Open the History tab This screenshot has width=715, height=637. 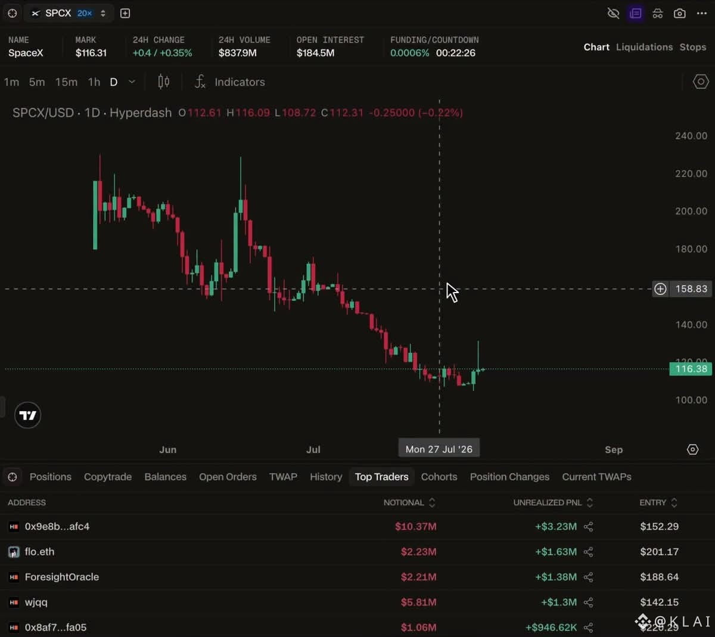point(326,477)
